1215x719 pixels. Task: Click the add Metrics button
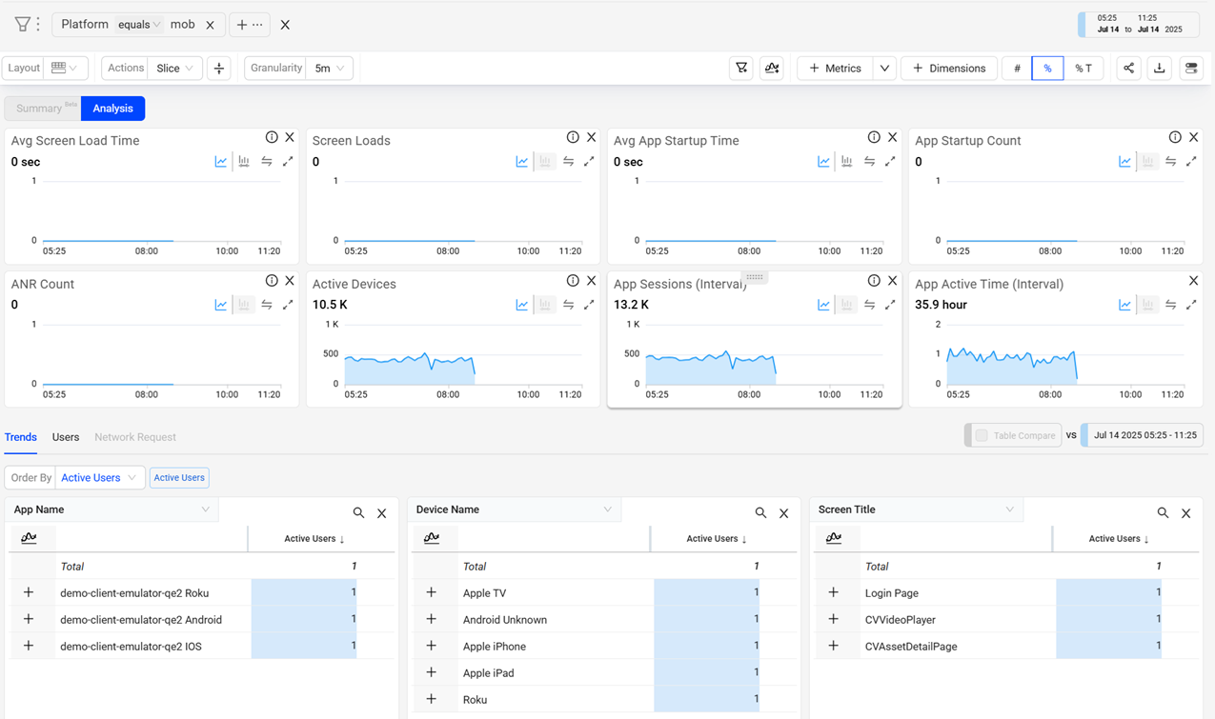click(835, 69)
